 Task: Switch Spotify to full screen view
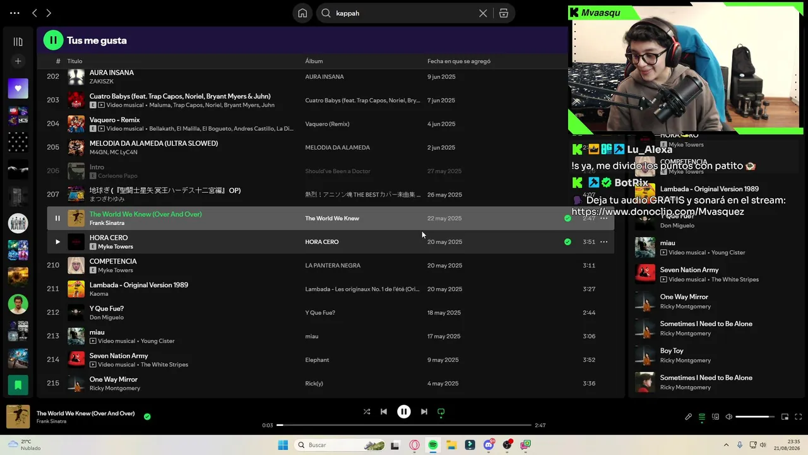(799, 416)
